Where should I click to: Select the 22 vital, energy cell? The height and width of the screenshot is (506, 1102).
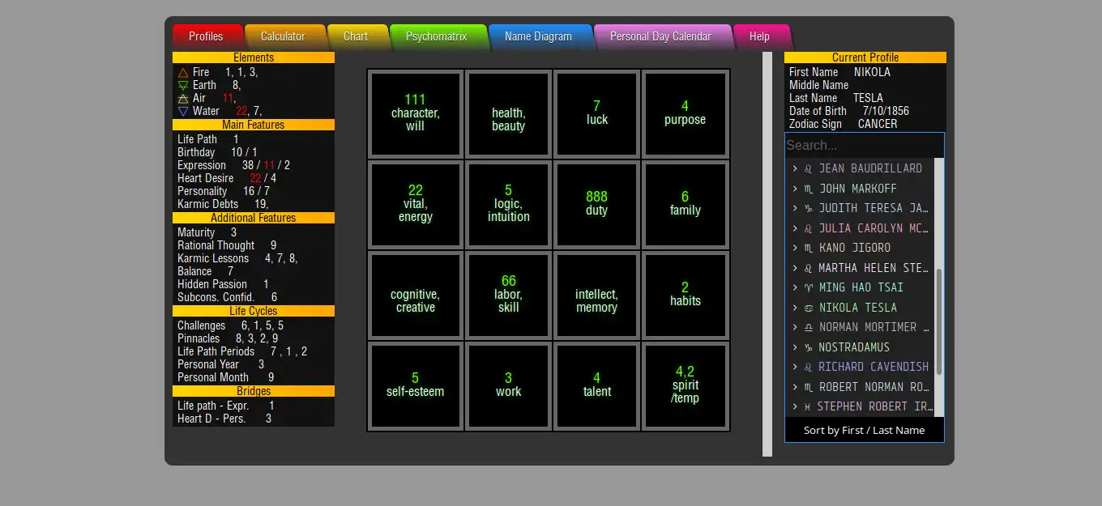[x=415, y=204]
